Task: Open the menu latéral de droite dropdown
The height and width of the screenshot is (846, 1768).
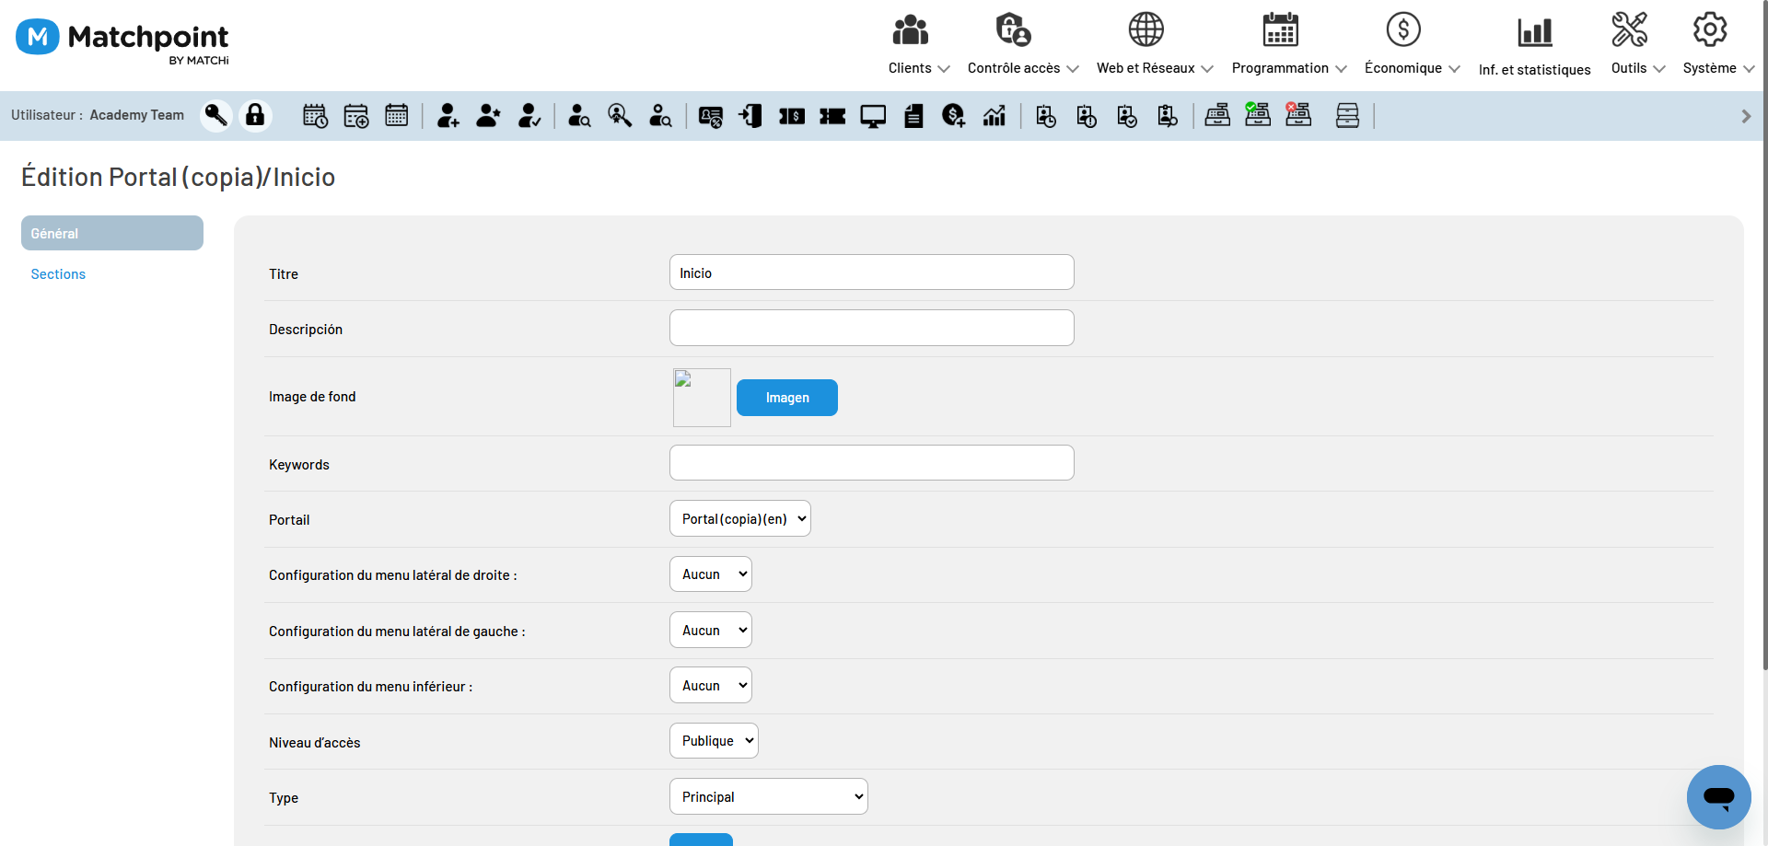Action: pyautogui.click(x=710, y=574)
